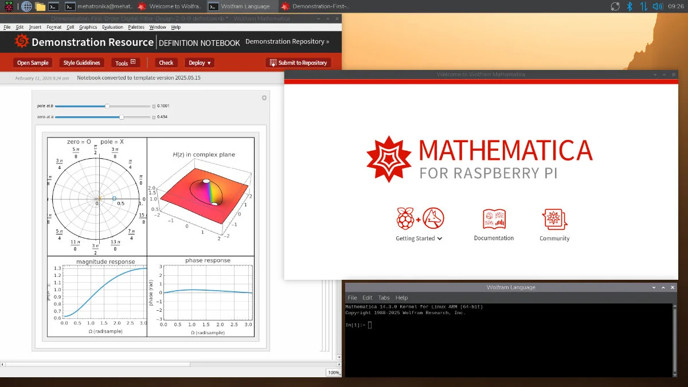Viewport: 688px width, 387px height.
Task: Click the 100% zoom field
Action: [x=333, y=373]
